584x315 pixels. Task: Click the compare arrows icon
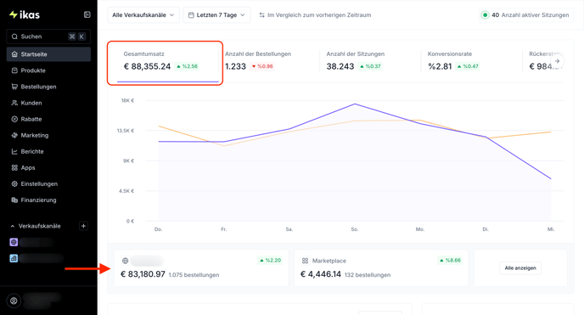[x=261, y=15]
